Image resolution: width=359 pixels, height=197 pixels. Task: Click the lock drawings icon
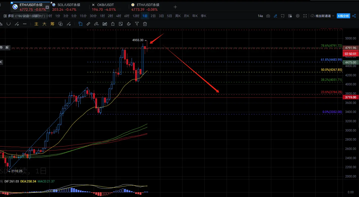click(x=113, y=24)
